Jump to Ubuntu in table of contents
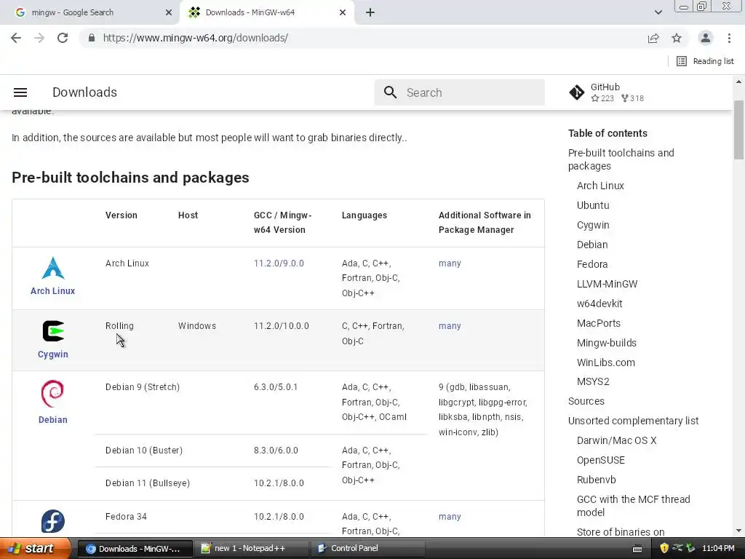Viewport: 745px width, 559px height. click(593, 205)
